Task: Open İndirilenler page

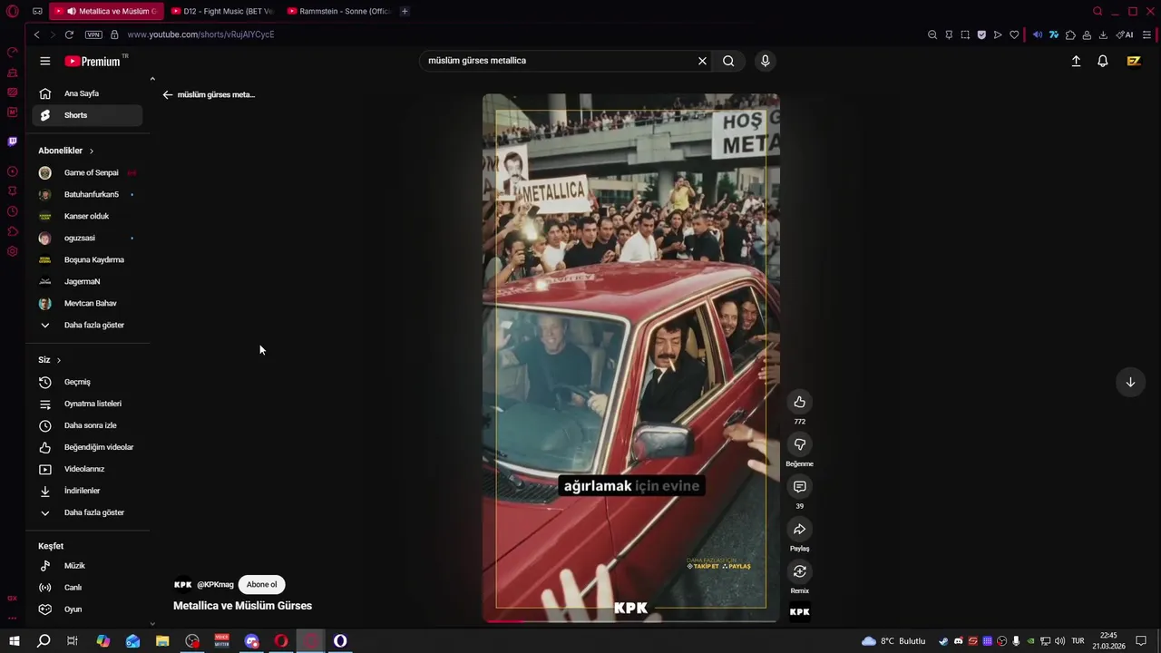Action: (87, 491)
